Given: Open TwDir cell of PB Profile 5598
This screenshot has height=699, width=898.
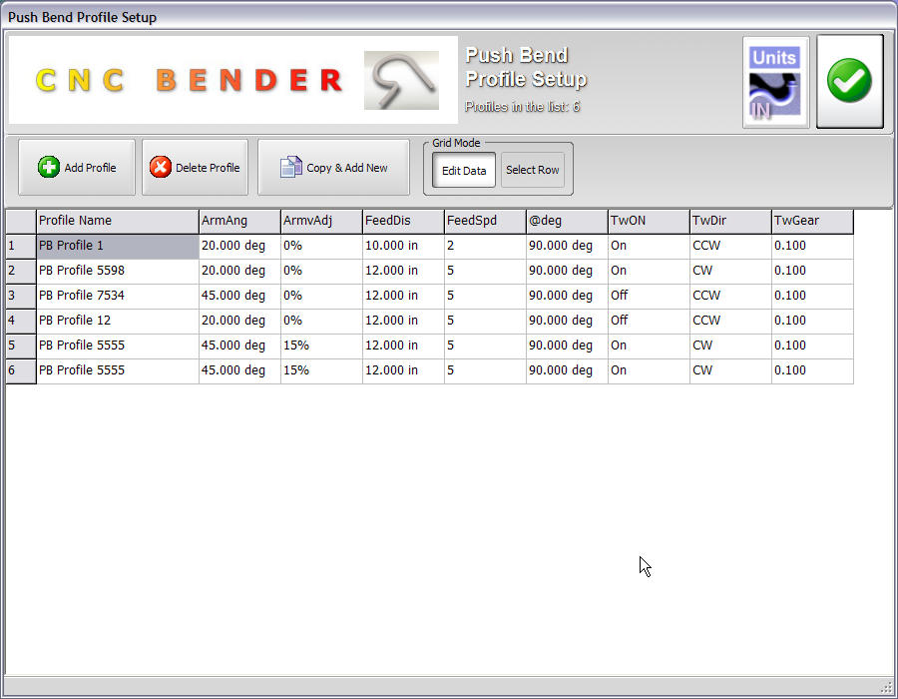Looking at the screenshot, I should (x=729, y=271).
